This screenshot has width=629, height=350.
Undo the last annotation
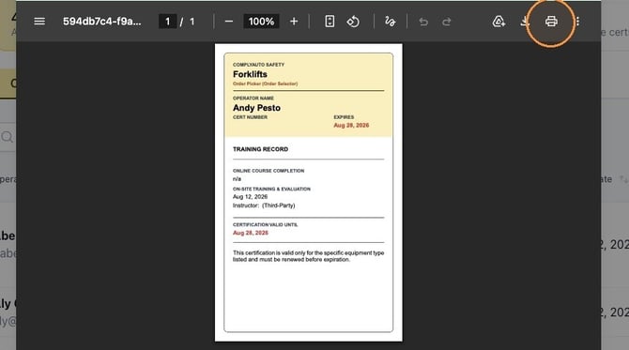click(423, 22)
